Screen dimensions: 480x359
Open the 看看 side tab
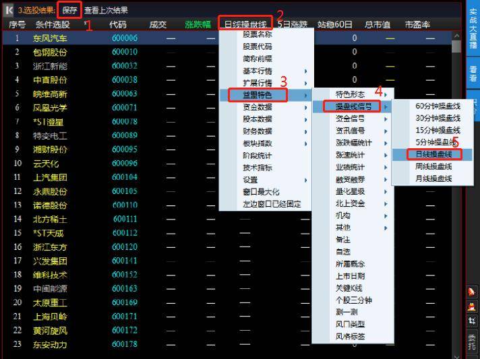(x=473, y=73)
